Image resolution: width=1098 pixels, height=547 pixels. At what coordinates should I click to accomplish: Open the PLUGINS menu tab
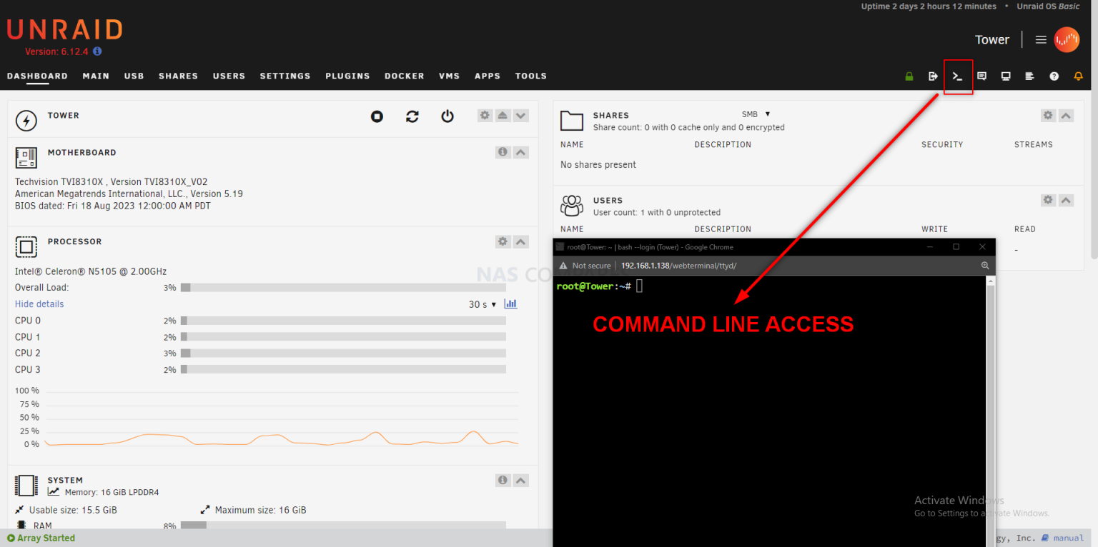pos(347,76)
